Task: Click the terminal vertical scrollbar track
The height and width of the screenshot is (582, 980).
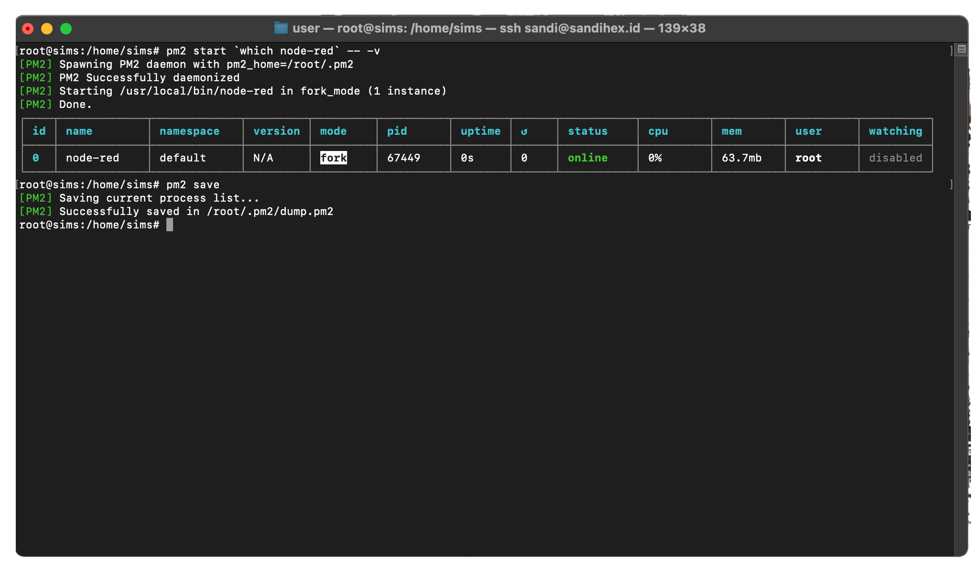Action: point(961,306)
